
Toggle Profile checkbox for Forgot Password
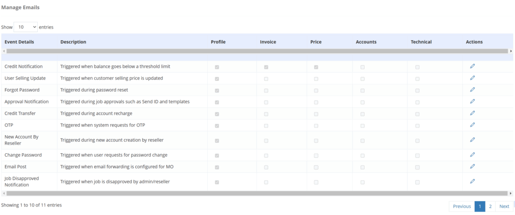coord(217,90)
